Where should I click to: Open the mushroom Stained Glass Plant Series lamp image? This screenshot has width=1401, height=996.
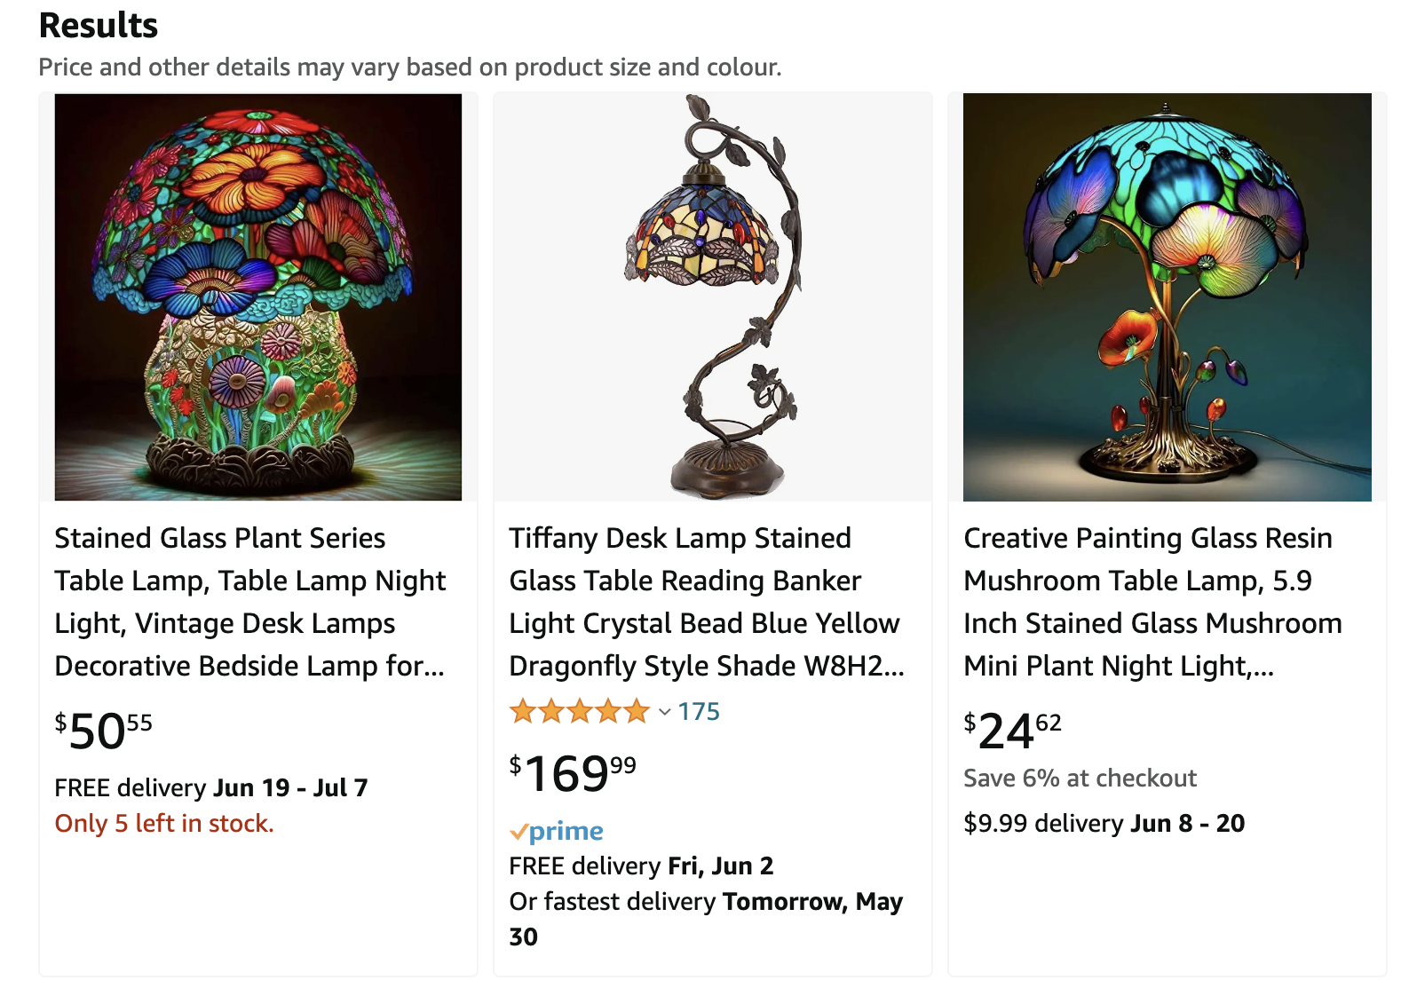click(x=258, y=296)
